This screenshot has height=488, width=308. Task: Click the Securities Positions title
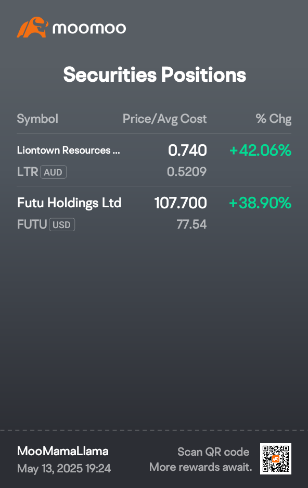tap(155, 74)
